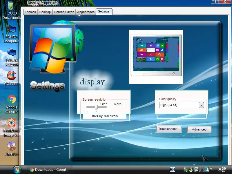Open FOUDA Computer desktop icon

[11, 34]
